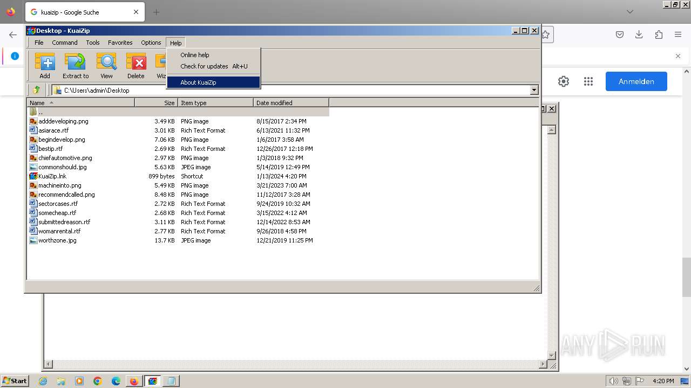Open Google settings gear icon

point(564,81)
